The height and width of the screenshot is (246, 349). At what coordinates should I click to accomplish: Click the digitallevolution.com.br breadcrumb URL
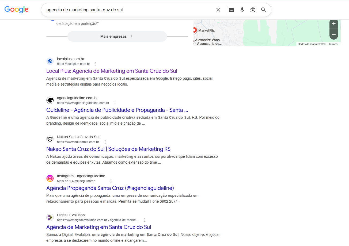(x=98, y=220)
